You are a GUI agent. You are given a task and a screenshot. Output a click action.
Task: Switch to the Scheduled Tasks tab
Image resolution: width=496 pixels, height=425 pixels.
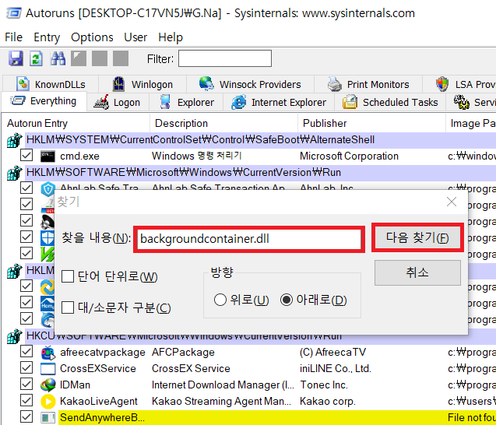click(x=390, y=103)
